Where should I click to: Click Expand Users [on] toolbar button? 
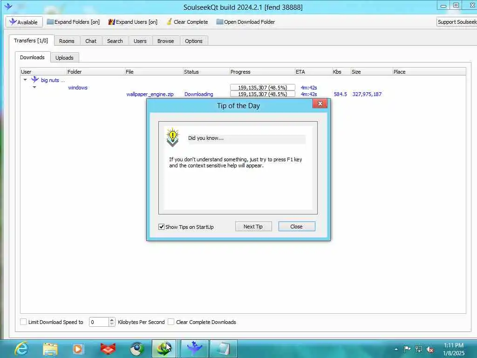[133, 22]
